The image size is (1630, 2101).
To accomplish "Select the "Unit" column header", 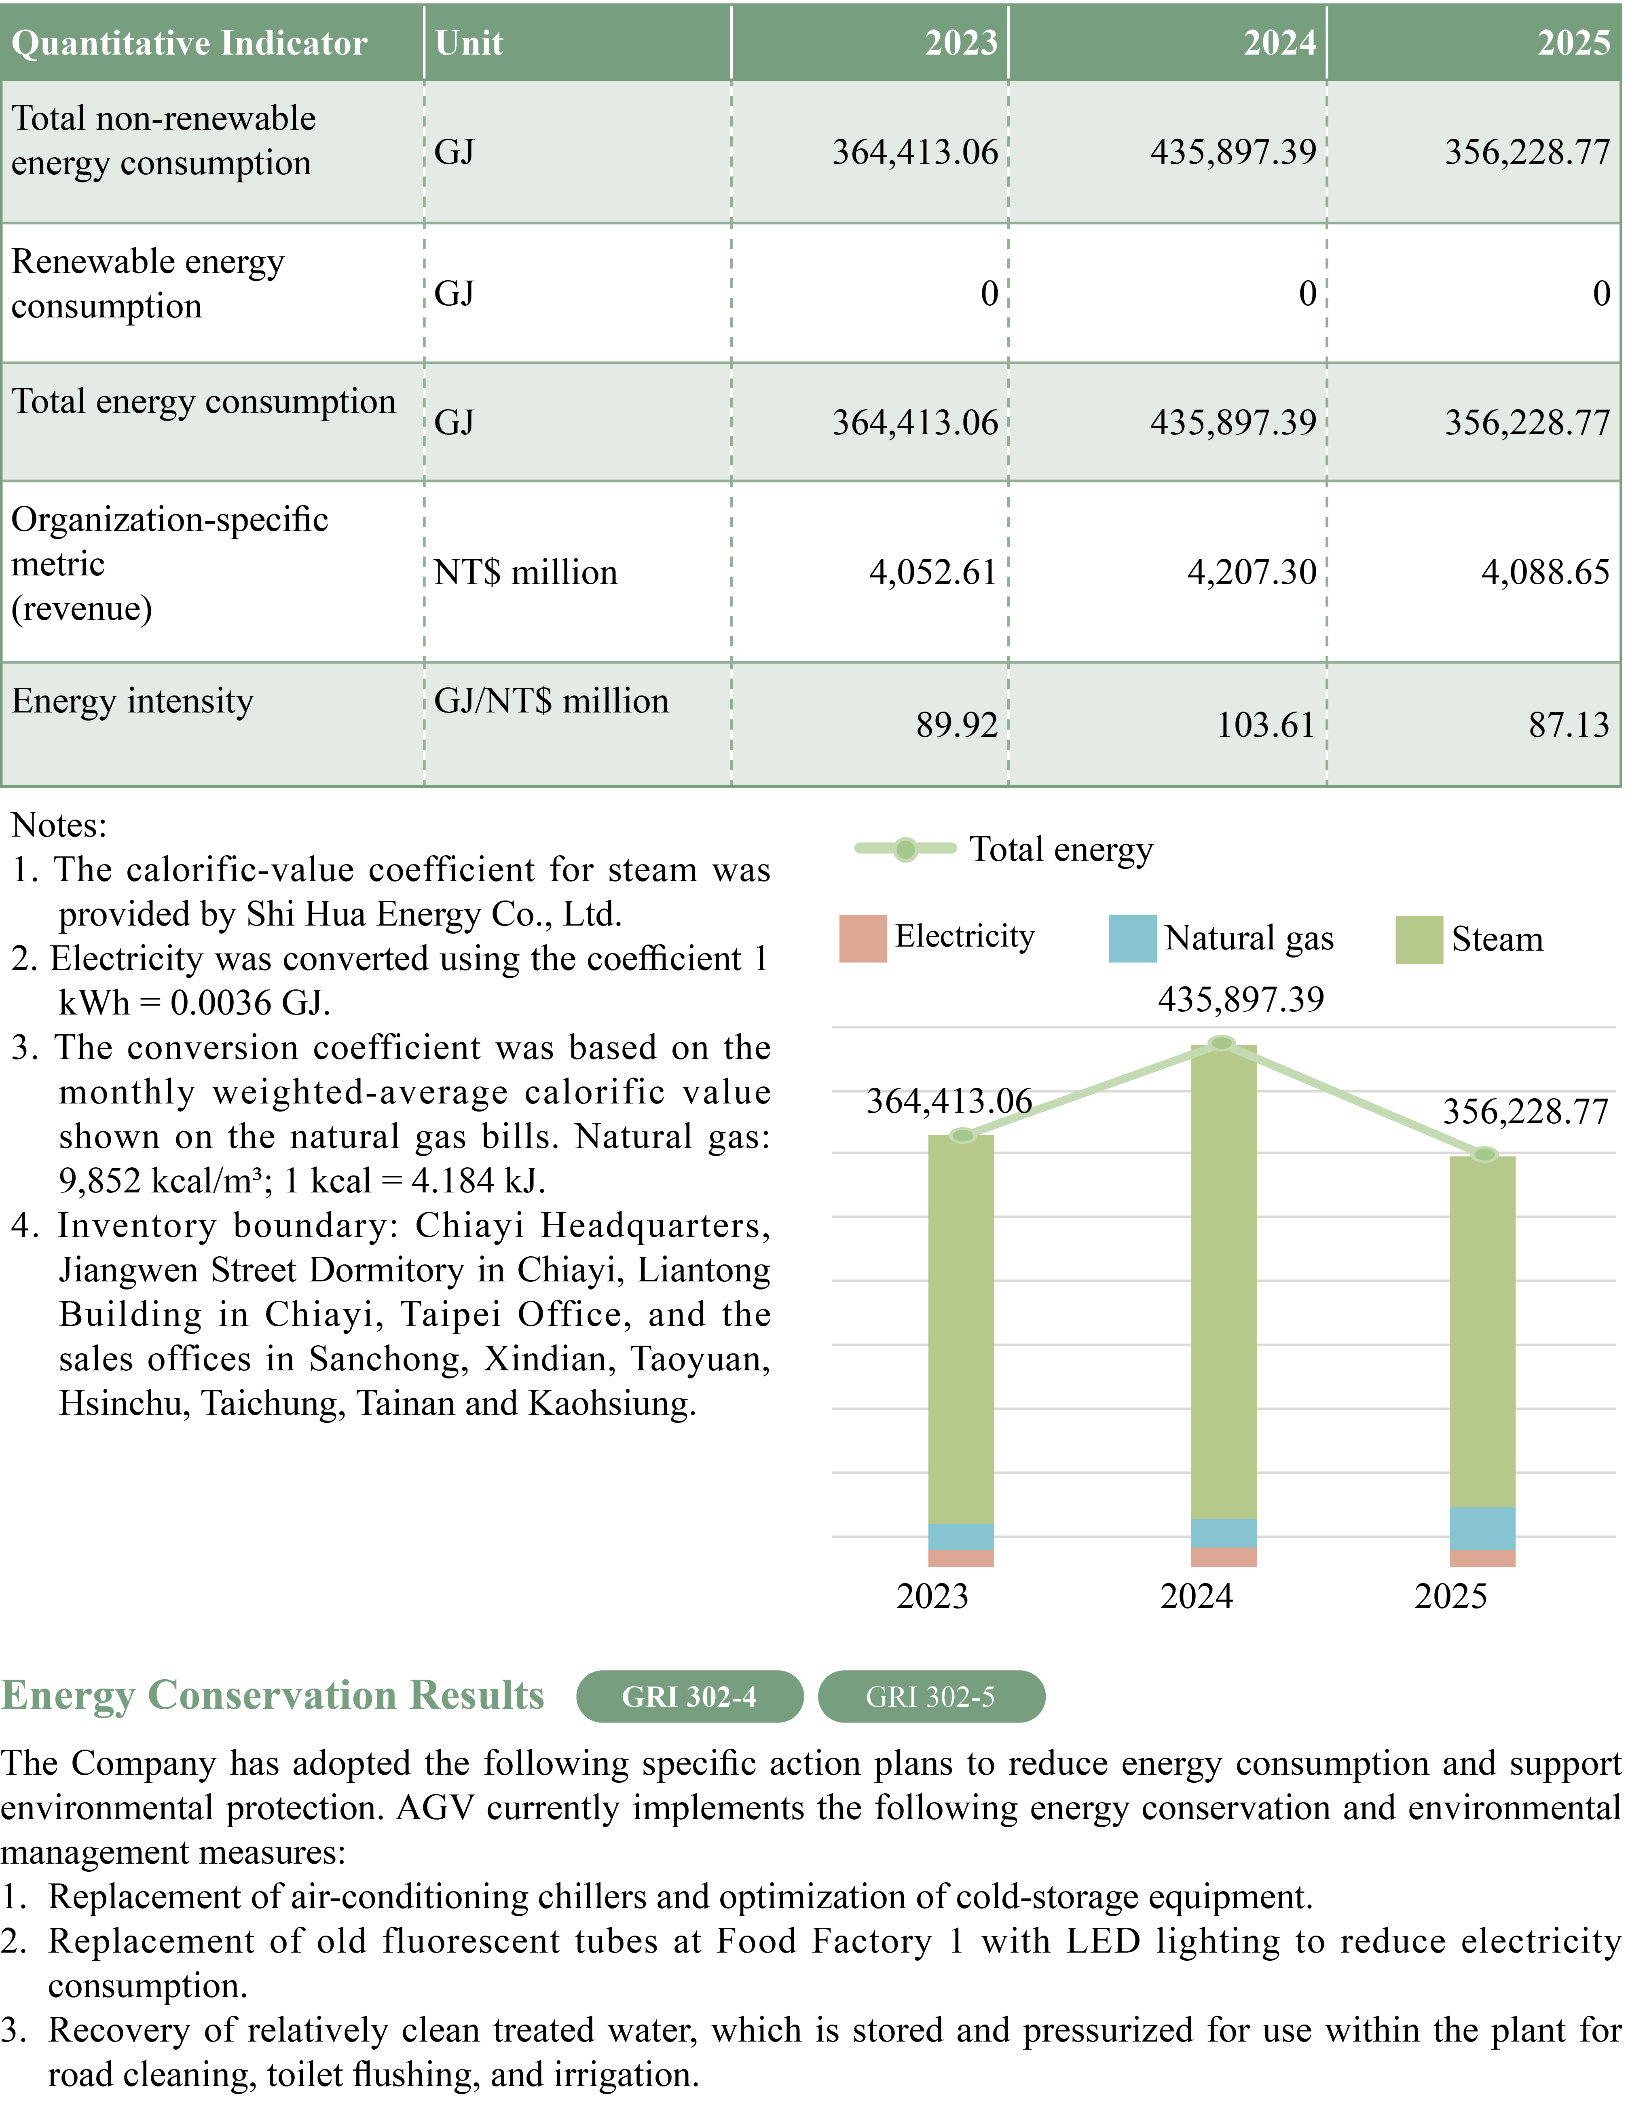I will (469, 43).
